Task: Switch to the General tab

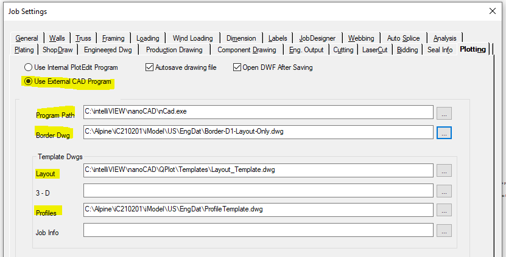Action: coord(27,38)
